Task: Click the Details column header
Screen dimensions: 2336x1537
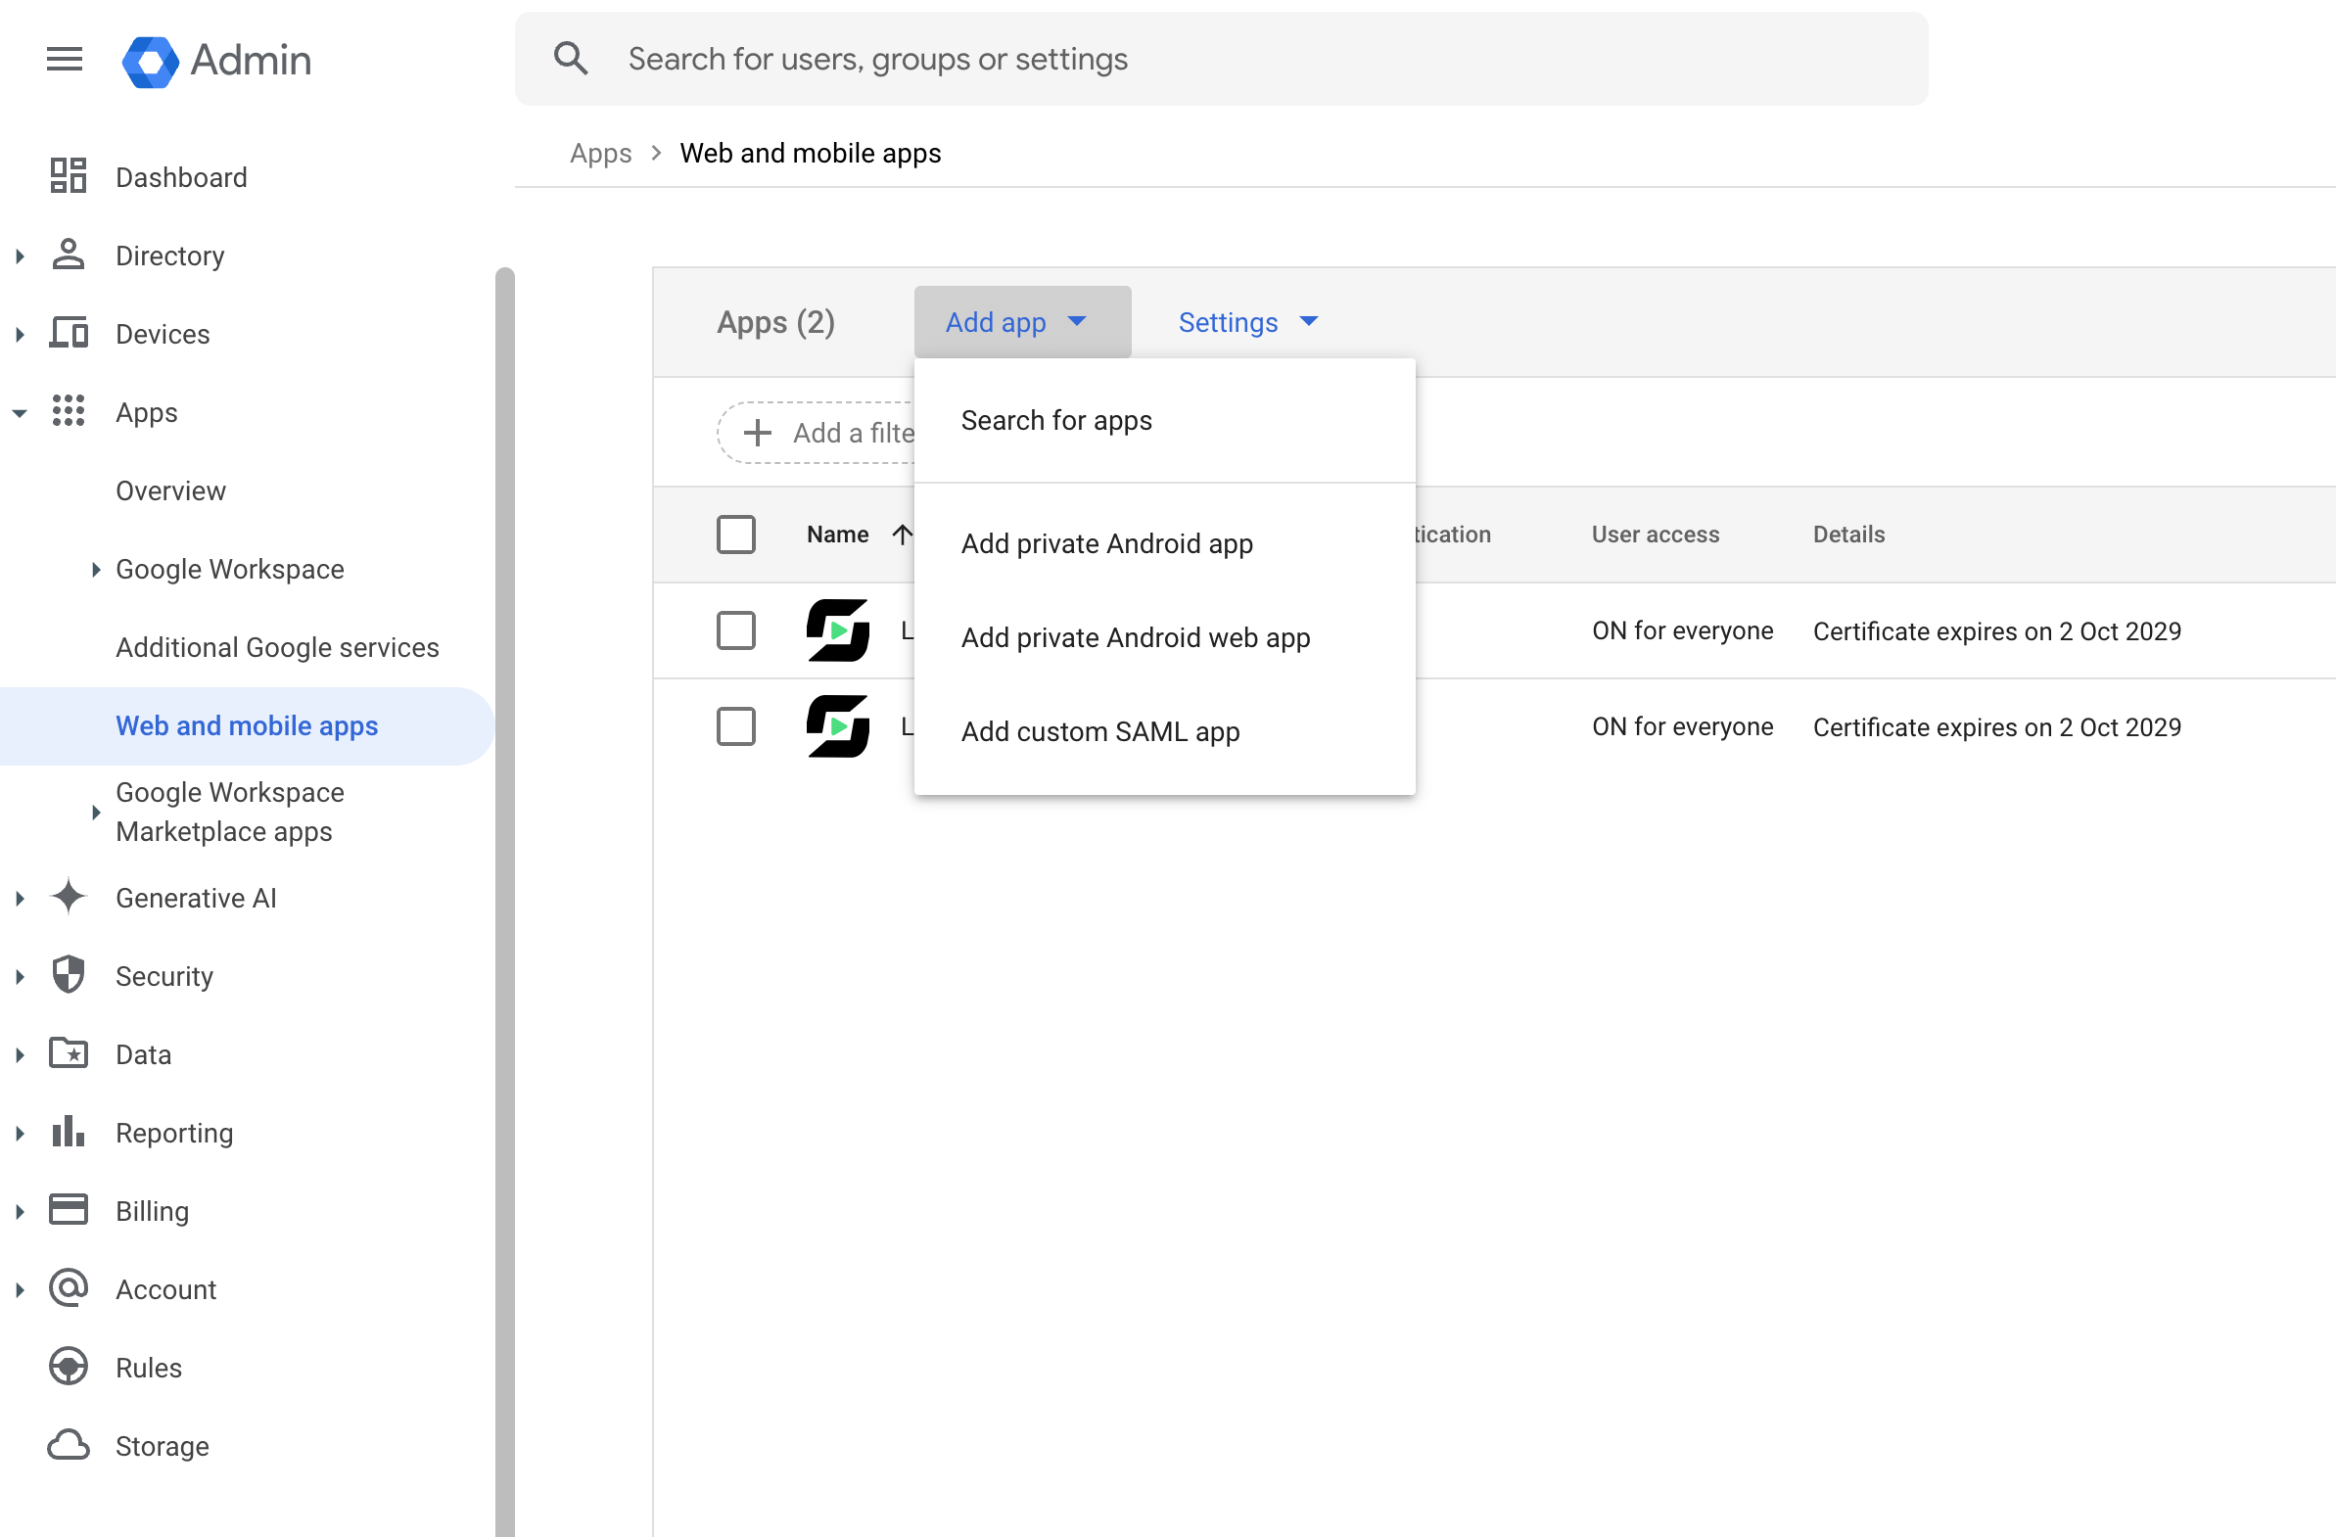Action: (1848, 534)
